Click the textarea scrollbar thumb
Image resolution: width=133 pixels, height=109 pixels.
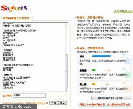66,71
